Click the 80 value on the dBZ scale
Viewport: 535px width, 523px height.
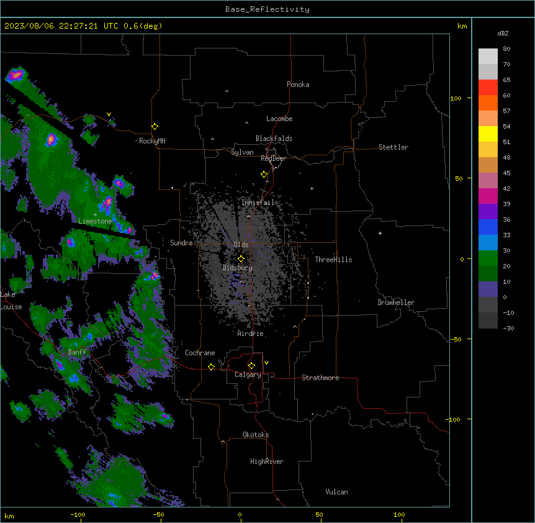click(x=506, y=49)
